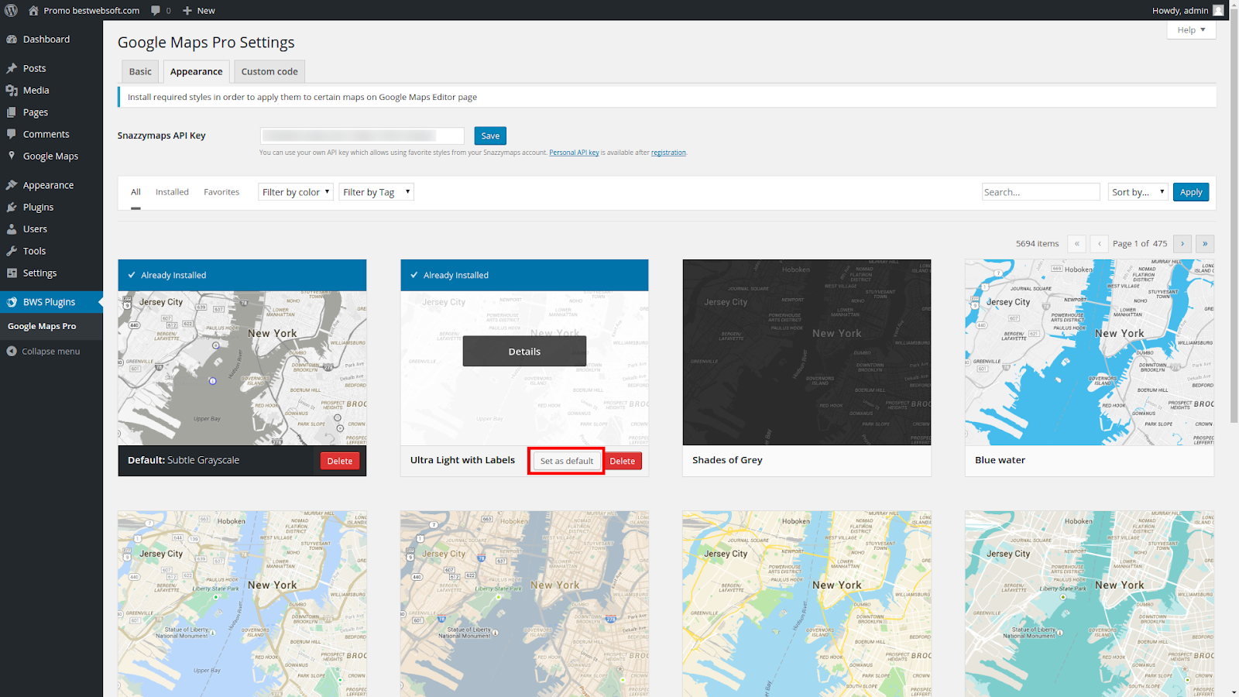Go to the next page of styles
1239x697 pixels.
click(x=1182, y=243)
